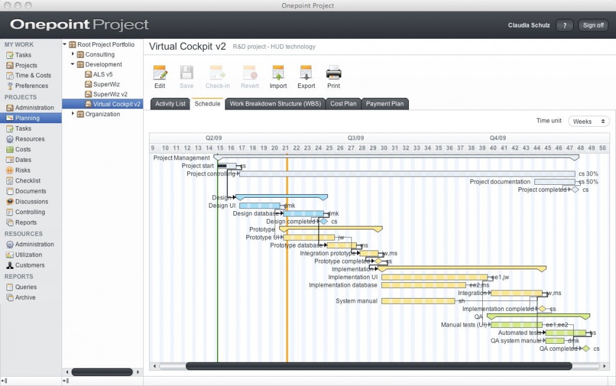Open the Payment Plan tab

click(385, 104)
